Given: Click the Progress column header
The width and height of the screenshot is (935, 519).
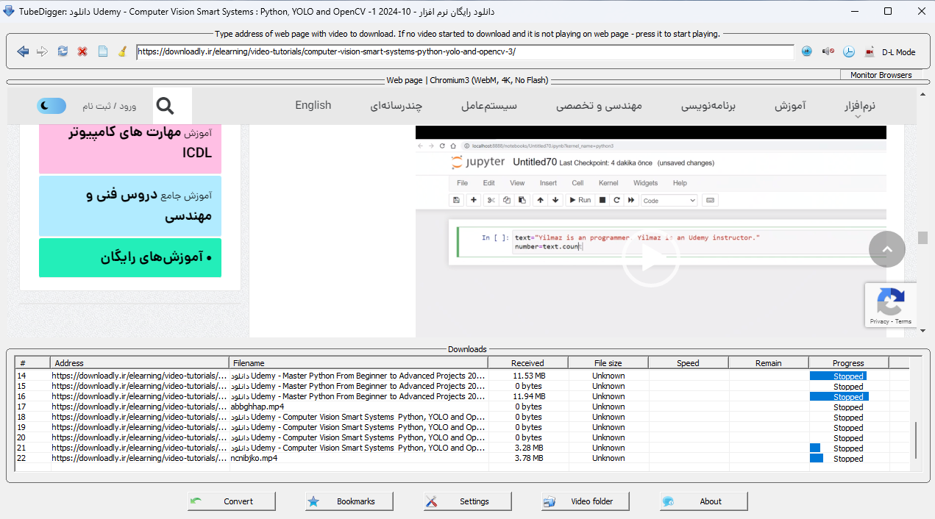Looking at the screenshot, I should pyautogui.click(x=849, y=363).
